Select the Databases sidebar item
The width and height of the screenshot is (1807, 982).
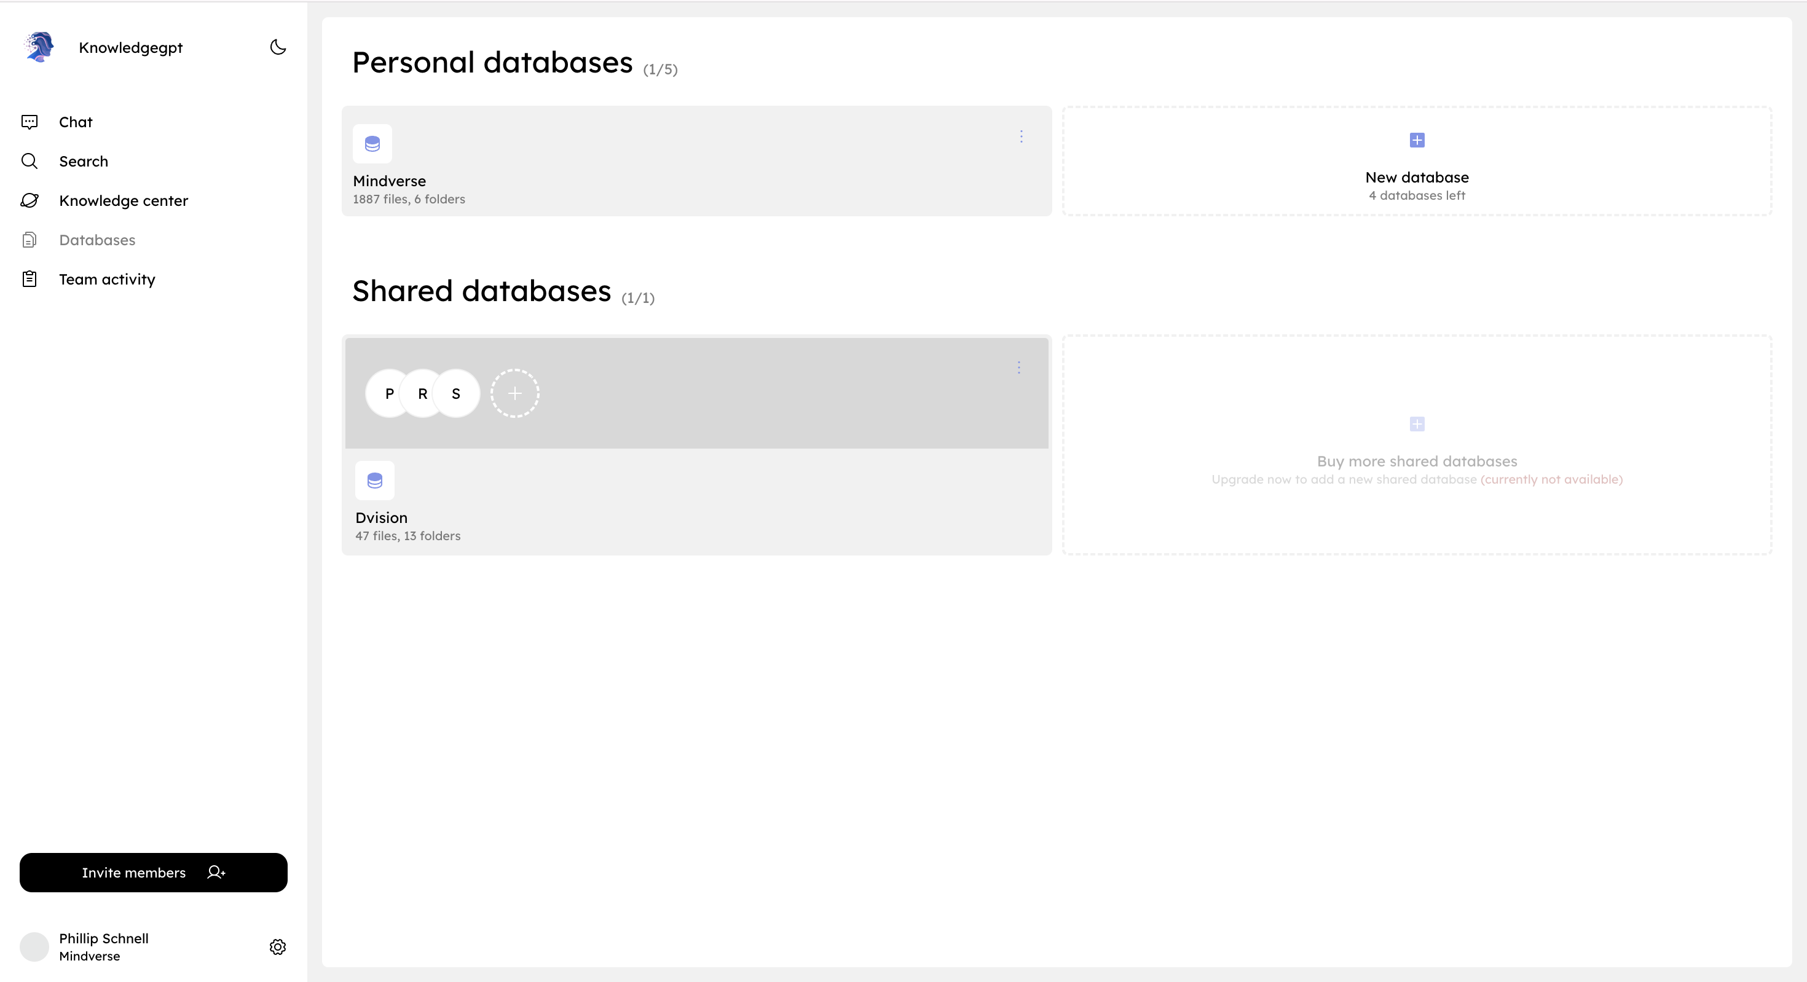[x=97, y=240]
